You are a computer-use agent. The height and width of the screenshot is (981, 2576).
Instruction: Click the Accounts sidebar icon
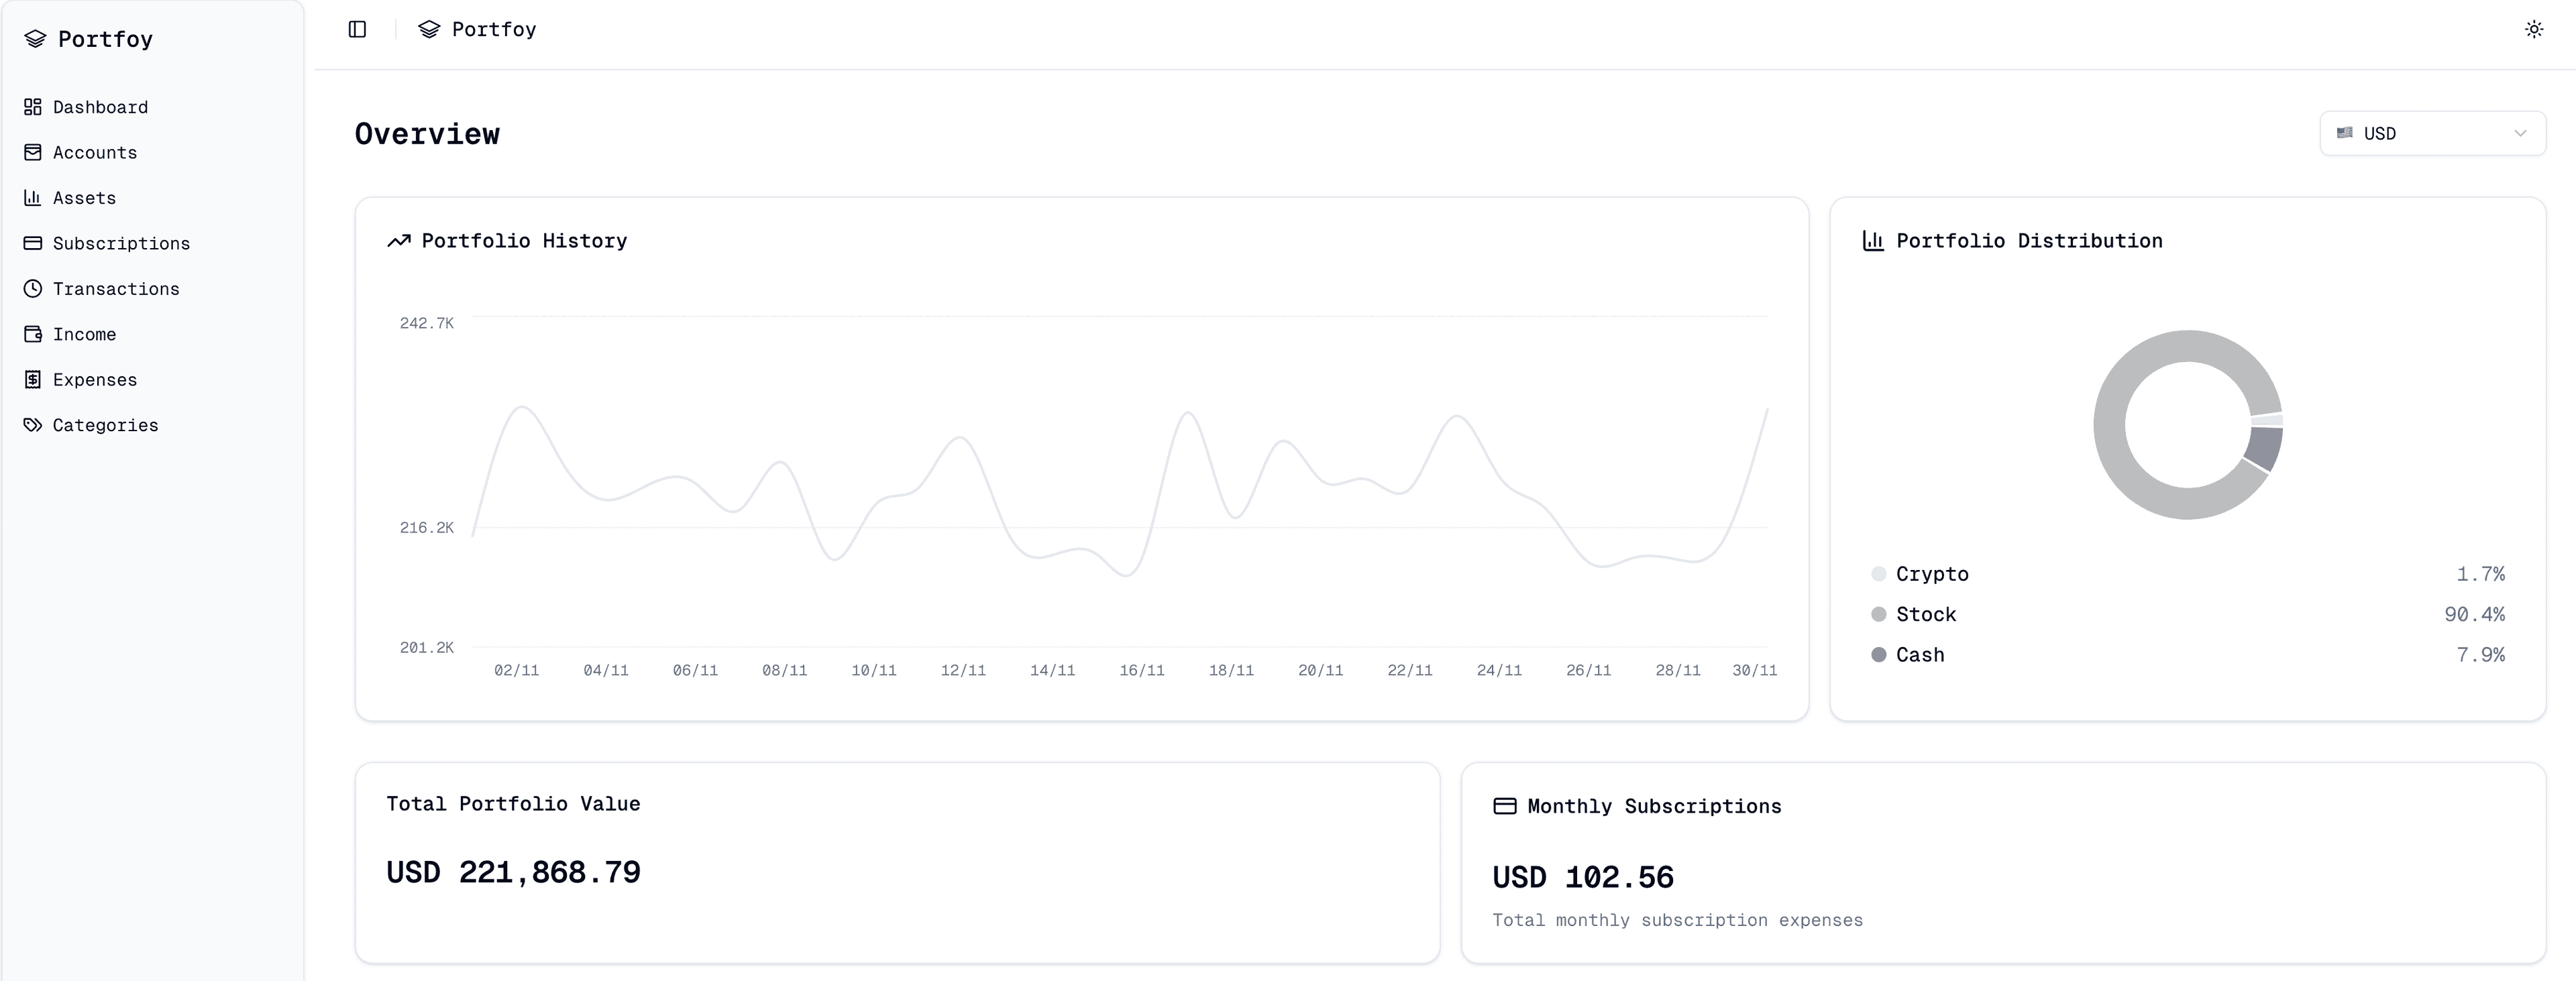click(33, 152)
